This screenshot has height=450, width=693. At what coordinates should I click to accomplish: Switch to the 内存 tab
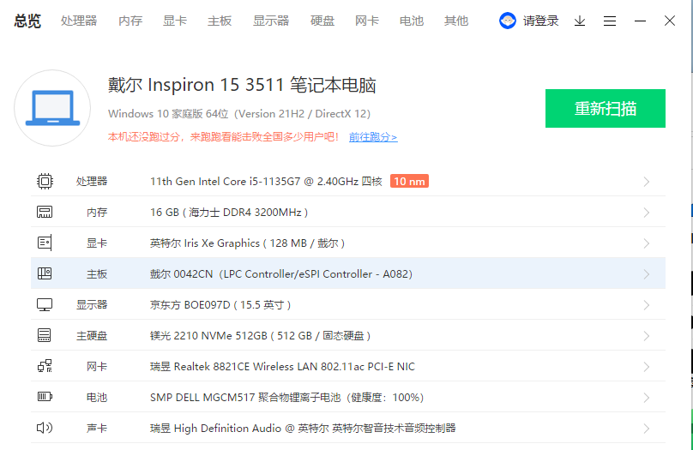130,21
